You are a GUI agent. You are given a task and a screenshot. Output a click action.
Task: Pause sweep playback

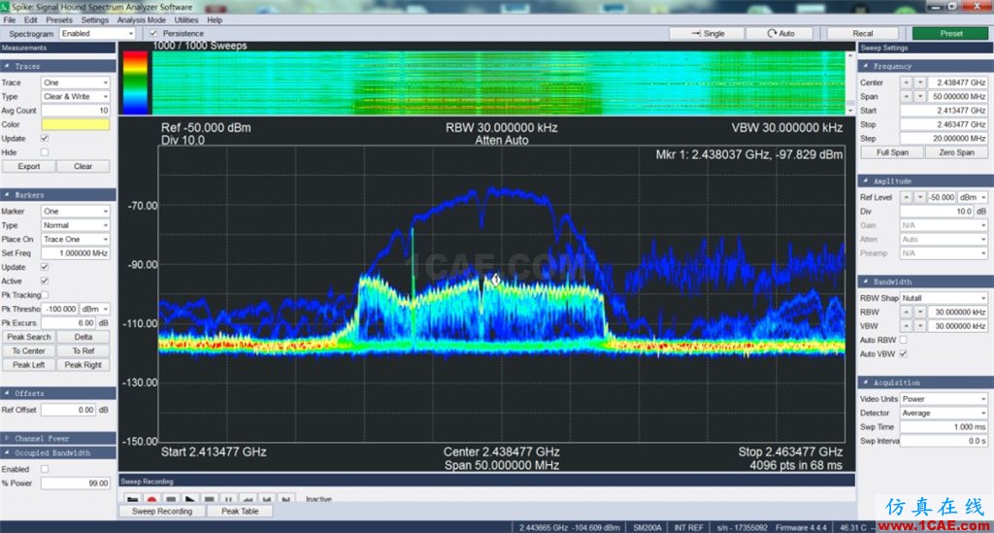pyautogui.click(x=229, y=499)
